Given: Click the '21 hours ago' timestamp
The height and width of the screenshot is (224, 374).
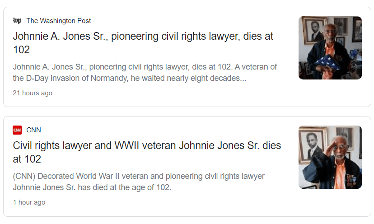Looking at the screenshot, I should point(33,93).
